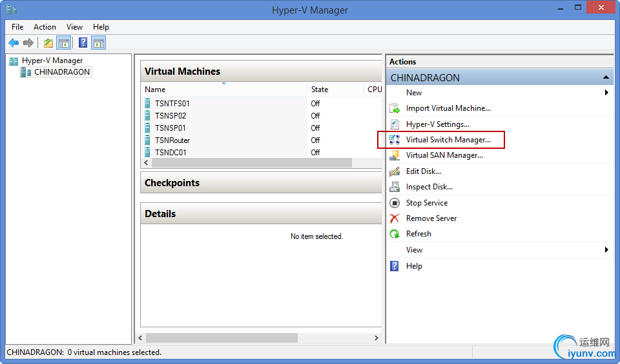Click the TSNRouter virtual machine icon
Screen dimensions: 620x364
pos(147,140)
